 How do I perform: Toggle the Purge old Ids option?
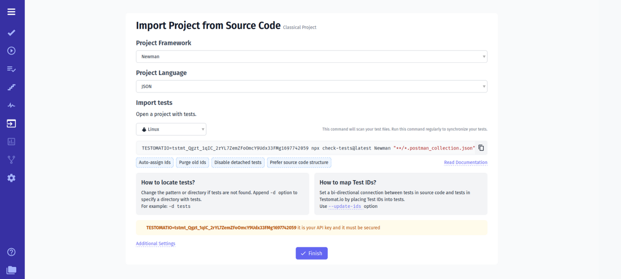point(192,162)
